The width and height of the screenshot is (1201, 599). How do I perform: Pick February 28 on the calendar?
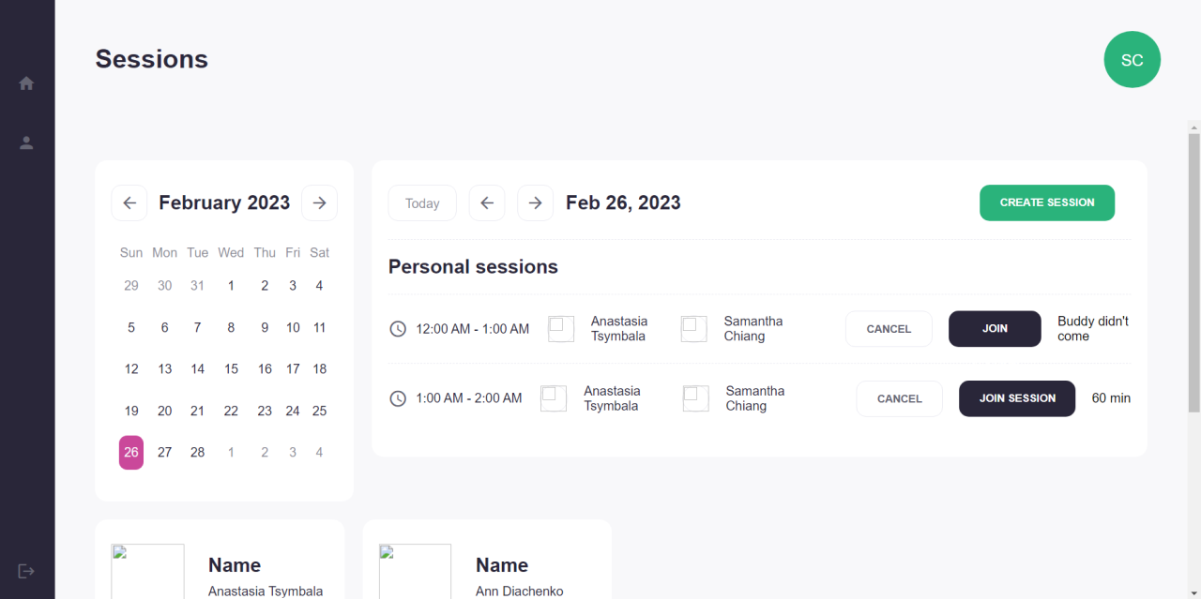tap(197, 452)
